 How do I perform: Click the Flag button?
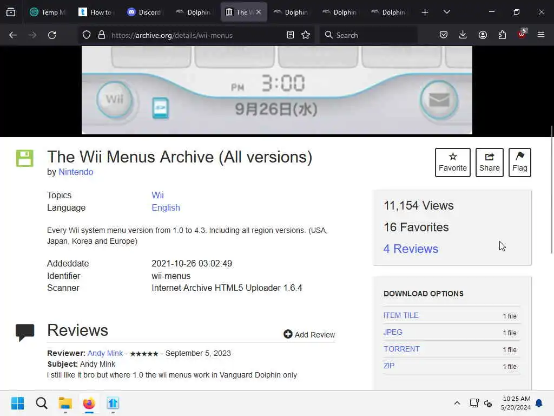[x=520, y=162]
